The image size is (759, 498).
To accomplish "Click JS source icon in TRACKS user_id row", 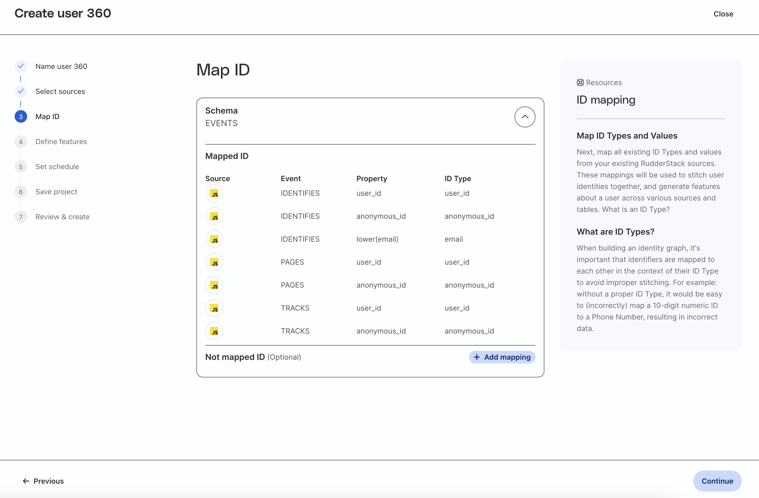I will point(214,308).
